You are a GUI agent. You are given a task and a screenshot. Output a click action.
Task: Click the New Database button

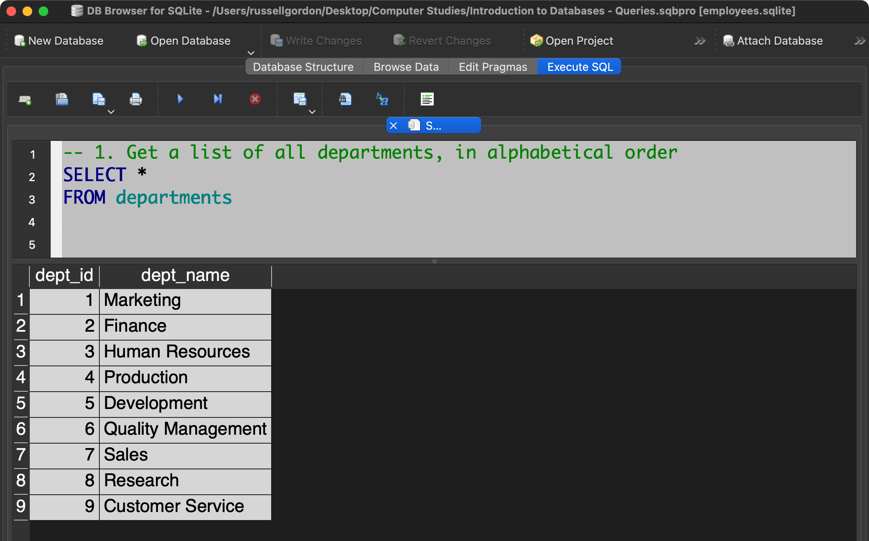[x=59, y=41]
